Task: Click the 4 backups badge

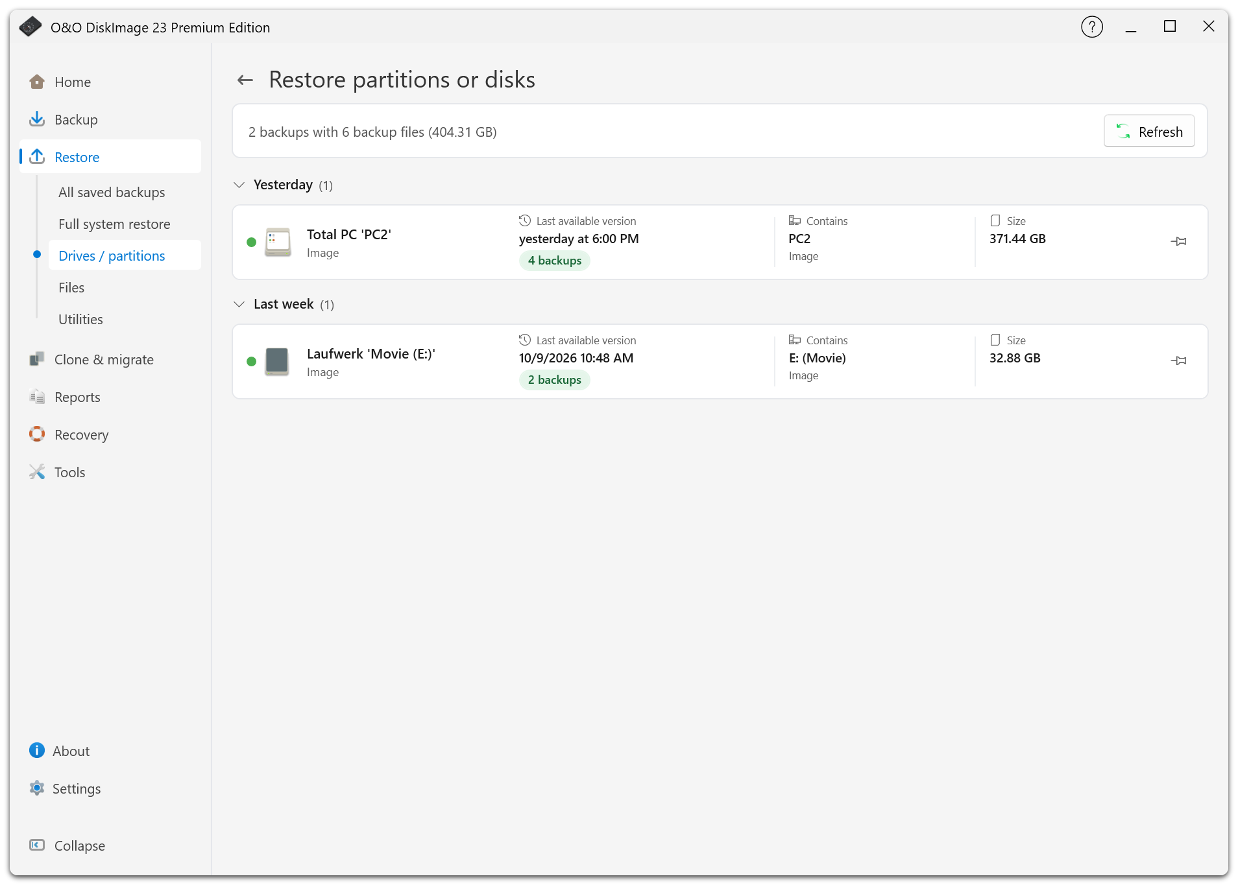Action: tap(554, 261)
